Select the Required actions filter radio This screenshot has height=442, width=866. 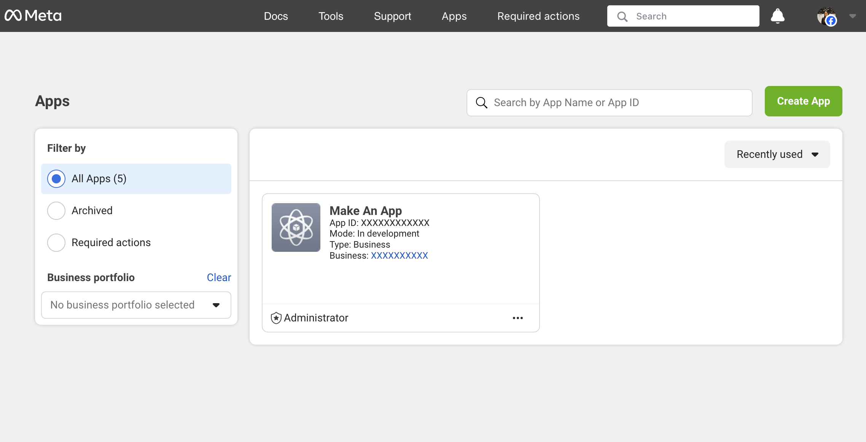tap(56, 243)
